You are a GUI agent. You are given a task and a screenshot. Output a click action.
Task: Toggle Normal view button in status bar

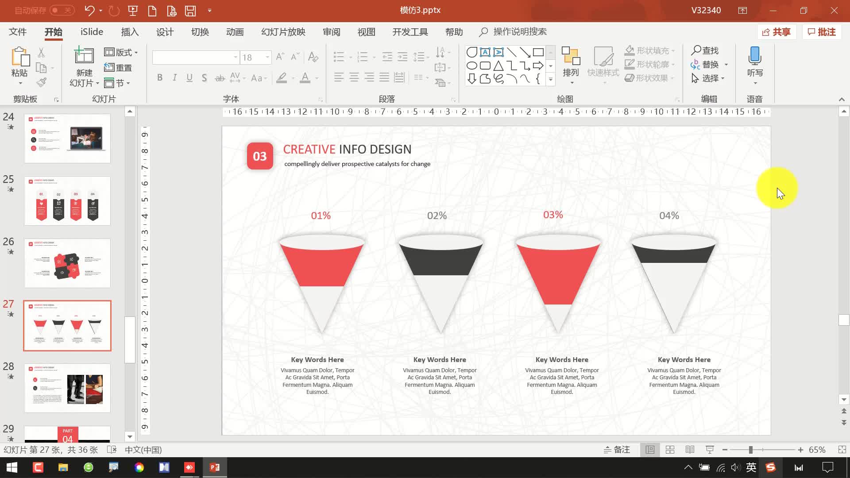(650, 450)
